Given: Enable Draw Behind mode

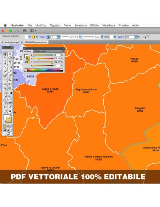Looking at the screenshot, I should [x=8, y=130].
